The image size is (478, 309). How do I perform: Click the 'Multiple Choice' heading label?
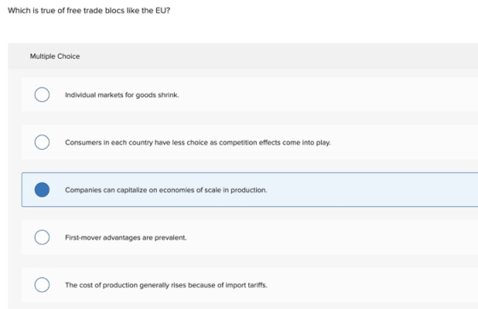point(55,56)
